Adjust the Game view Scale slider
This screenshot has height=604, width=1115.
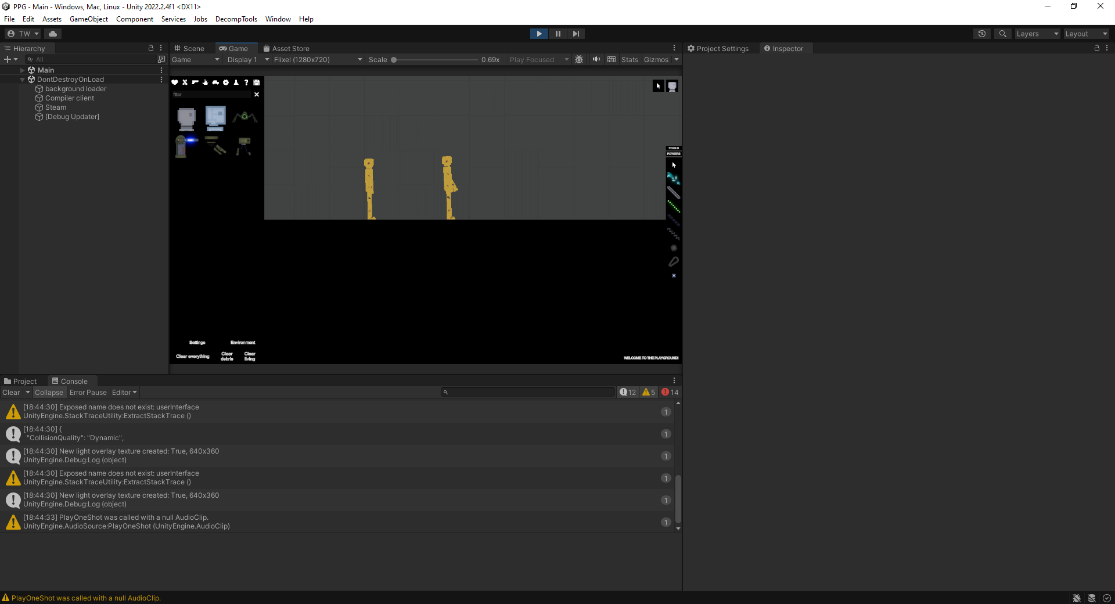point(394,60)
